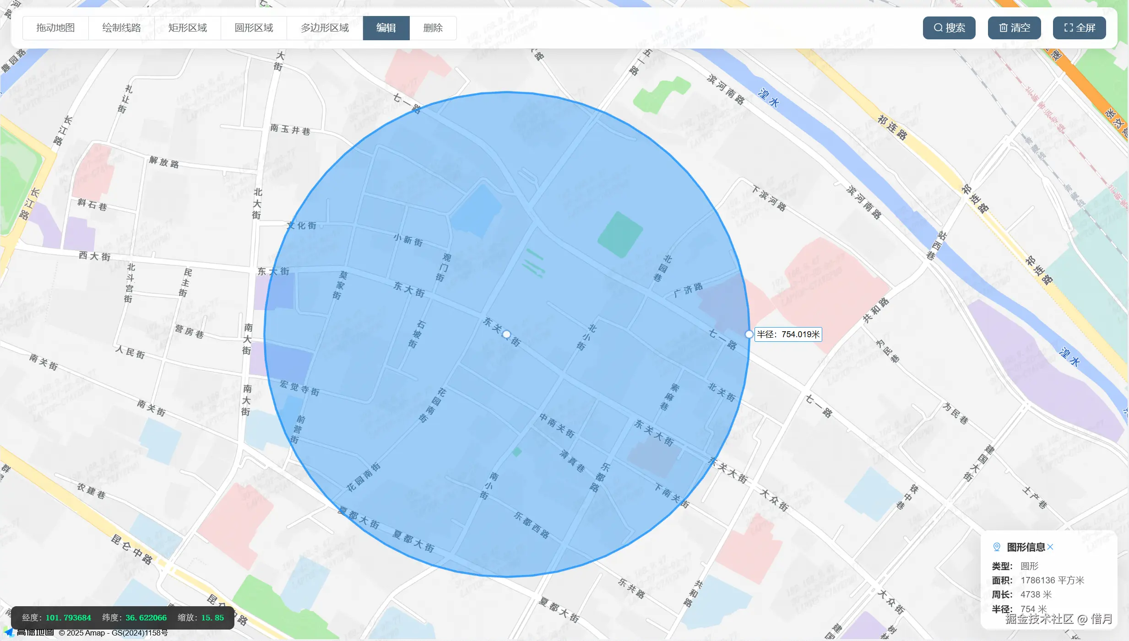Click the longitude value 101.793684
Screen dimensions: 1129x641
point(68,618)
